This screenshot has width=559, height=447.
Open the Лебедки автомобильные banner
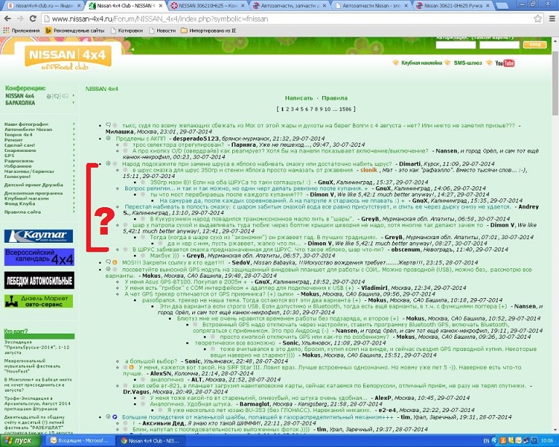click(x=39, y=280)
